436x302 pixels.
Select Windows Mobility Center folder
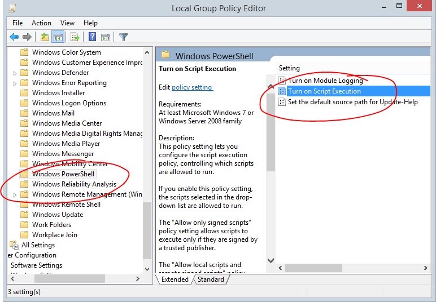click(70, 164)
